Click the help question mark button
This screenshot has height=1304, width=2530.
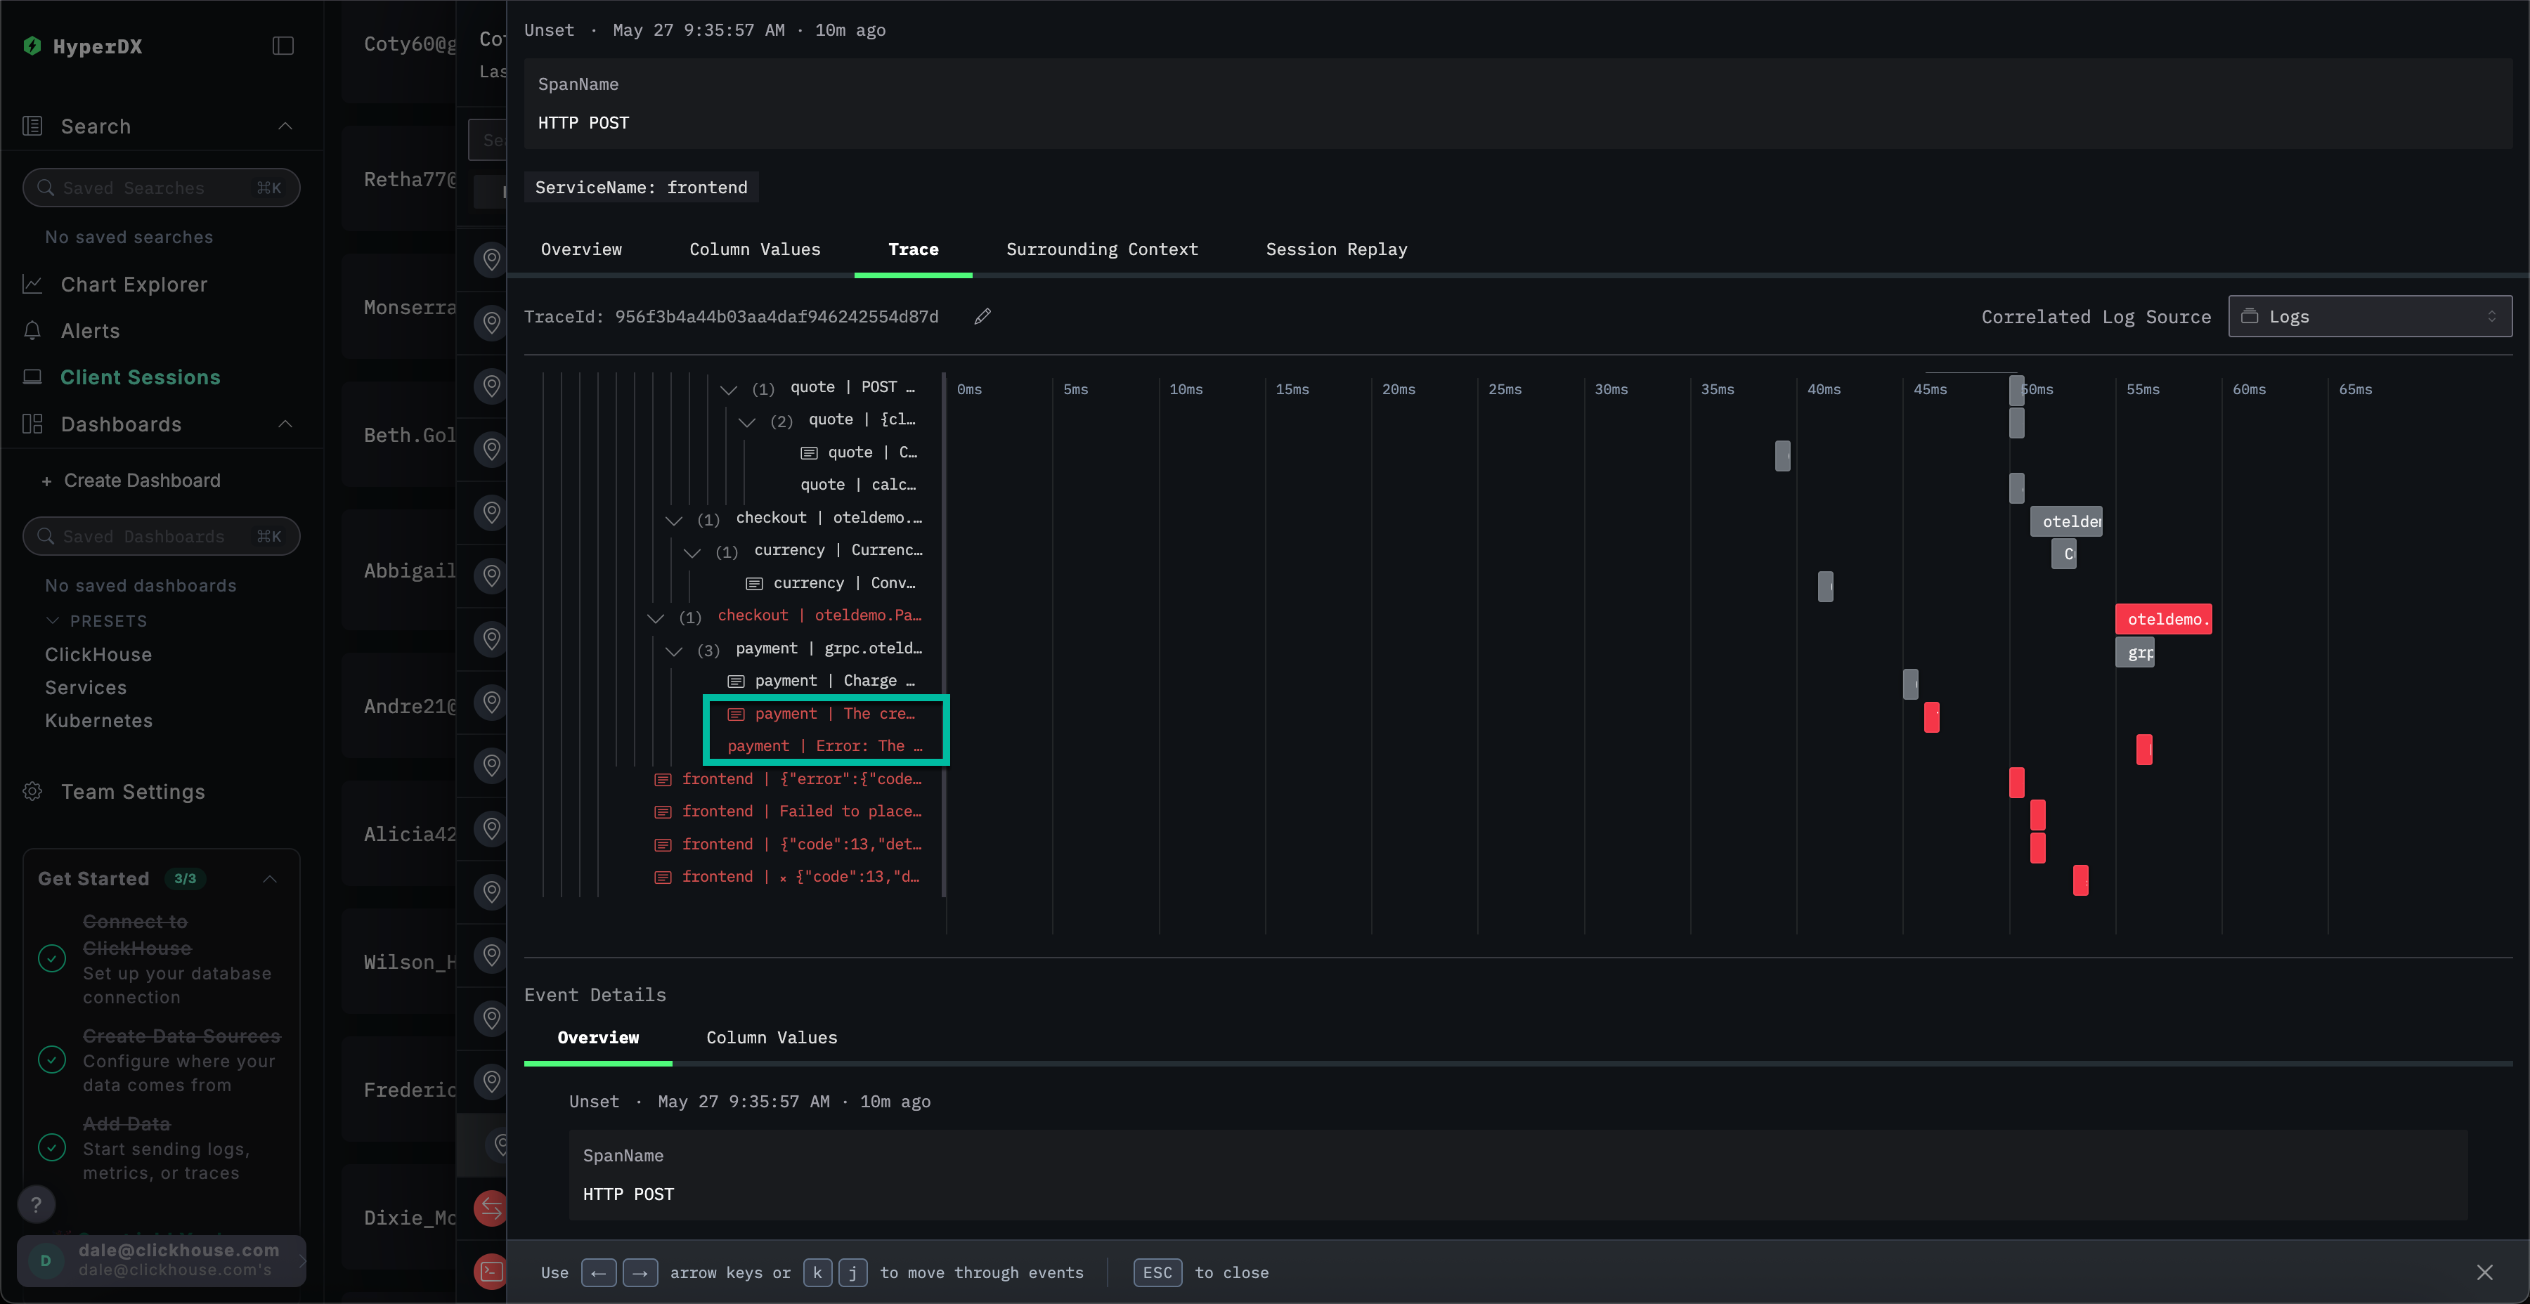coord(37,1204)
